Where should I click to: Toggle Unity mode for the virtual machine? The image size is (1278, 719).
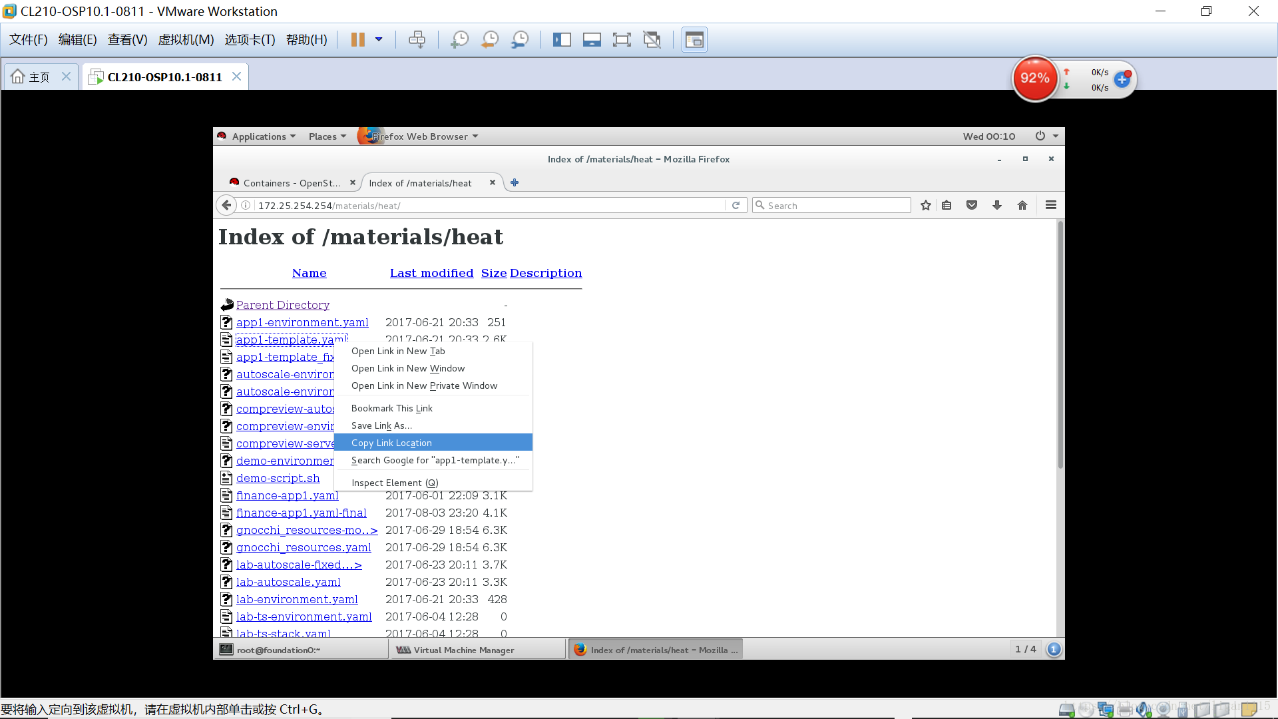click(652, 39)
